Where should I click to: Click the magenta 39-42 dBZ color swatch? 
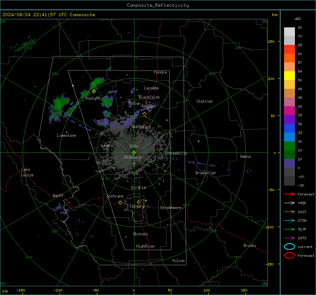pos(289,111)
